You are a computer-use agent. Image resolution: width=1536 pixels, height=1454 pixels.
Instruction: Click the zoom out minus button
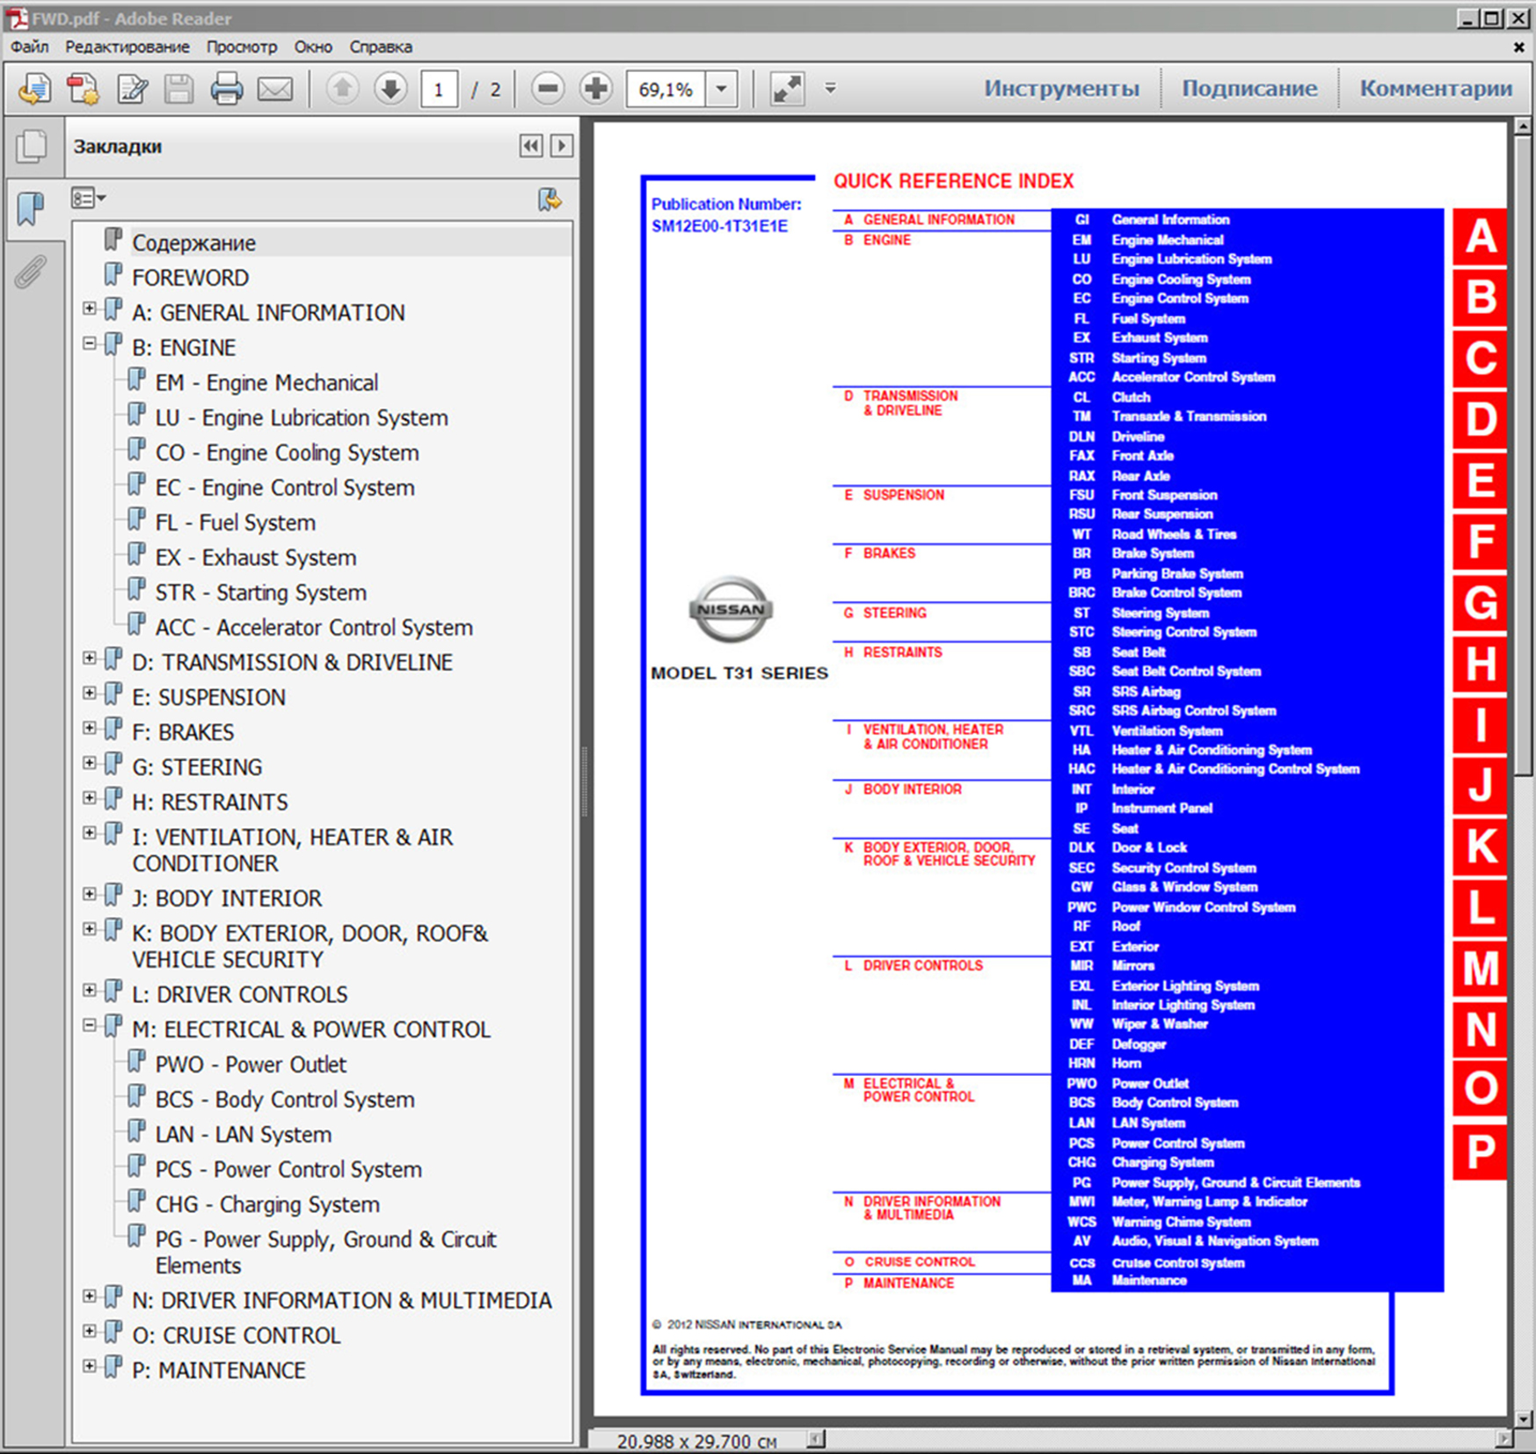(548, 89)
